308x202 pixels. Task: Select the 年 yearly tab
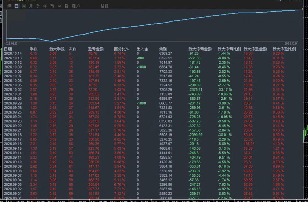45,6
